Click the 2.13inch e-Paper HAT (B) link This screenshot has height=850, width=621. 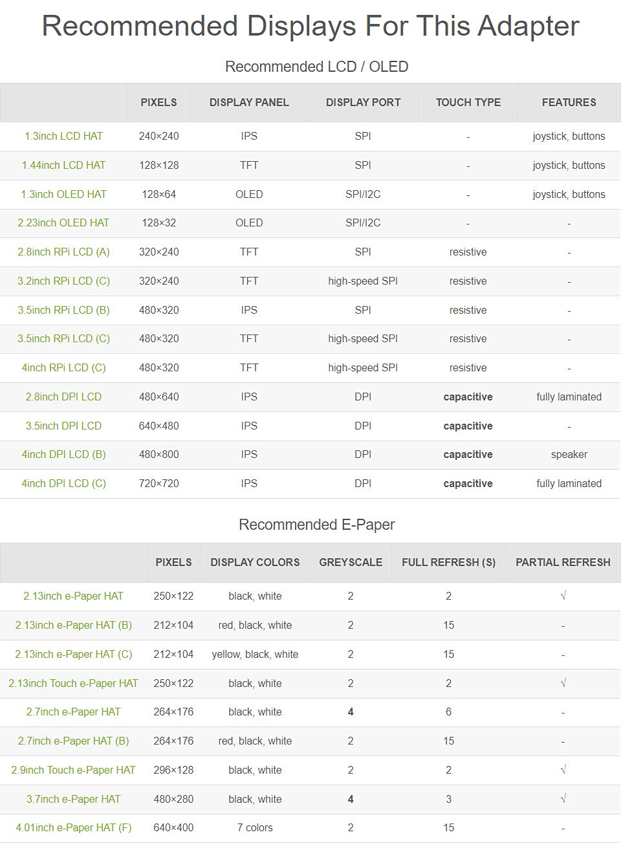pos(73,626)
